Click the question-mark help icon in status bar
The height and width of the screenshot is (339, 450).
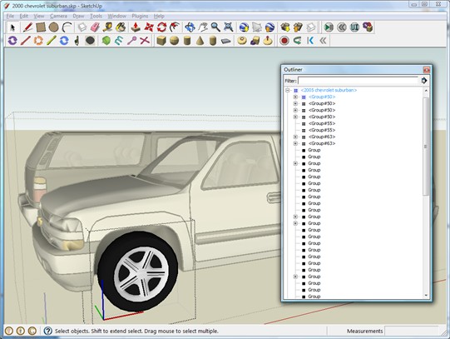click(x=47, y=331)
